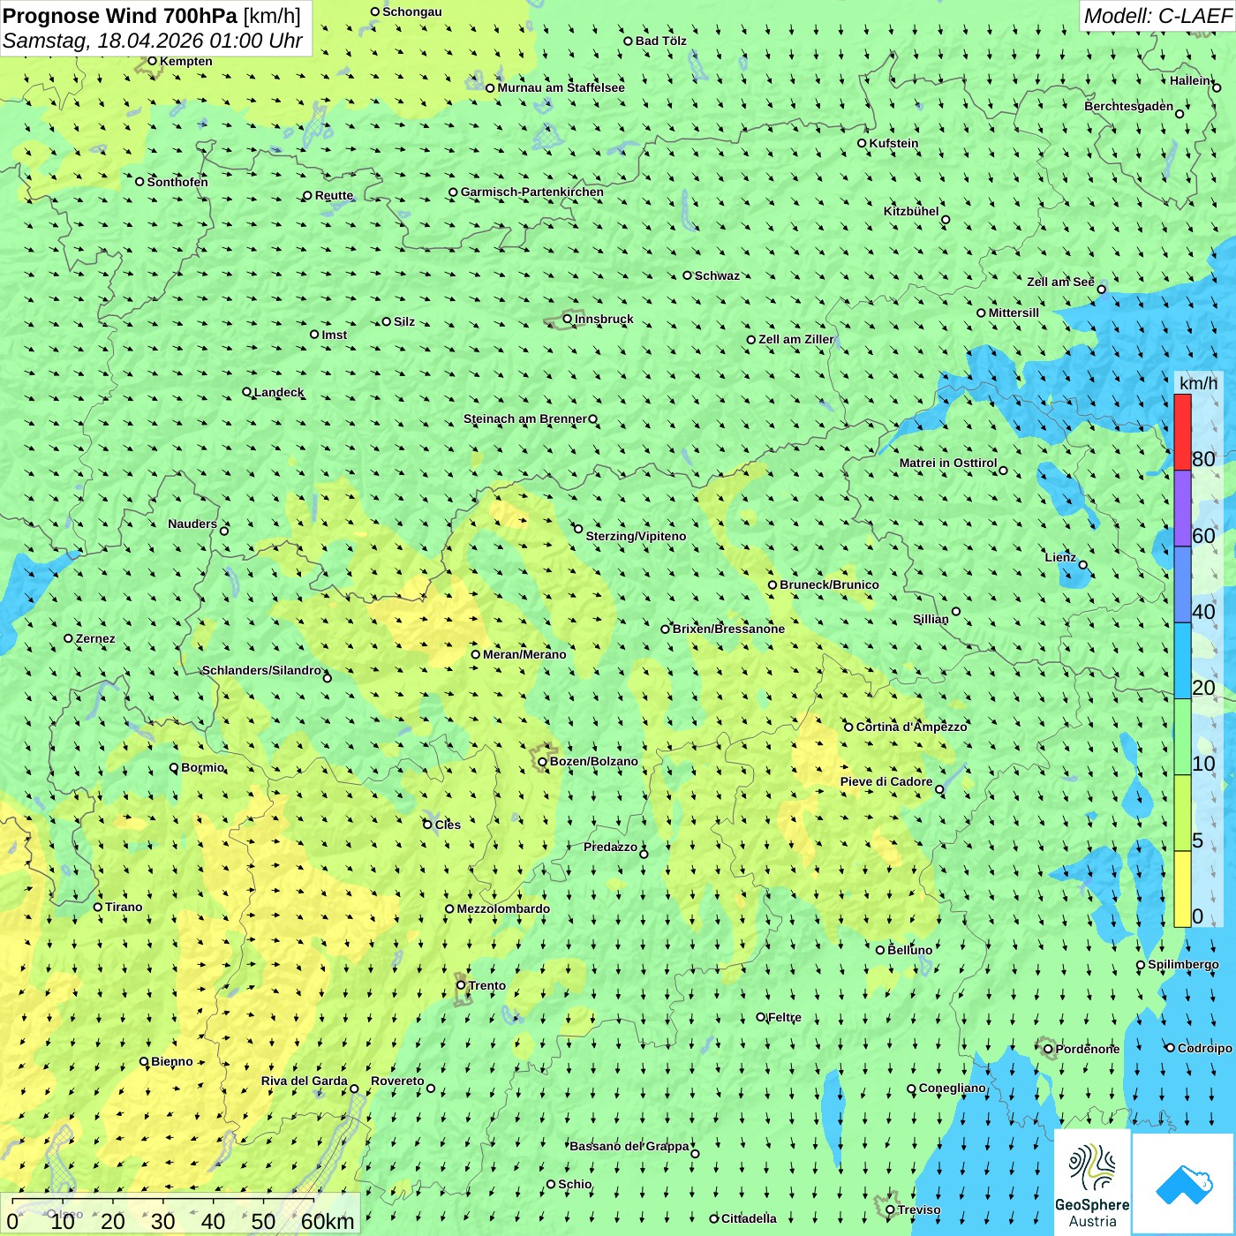The width and height of the screenshot is (1236, 1236).
Task: Click the Cittadella label
Action: [x=749, y=1218]
